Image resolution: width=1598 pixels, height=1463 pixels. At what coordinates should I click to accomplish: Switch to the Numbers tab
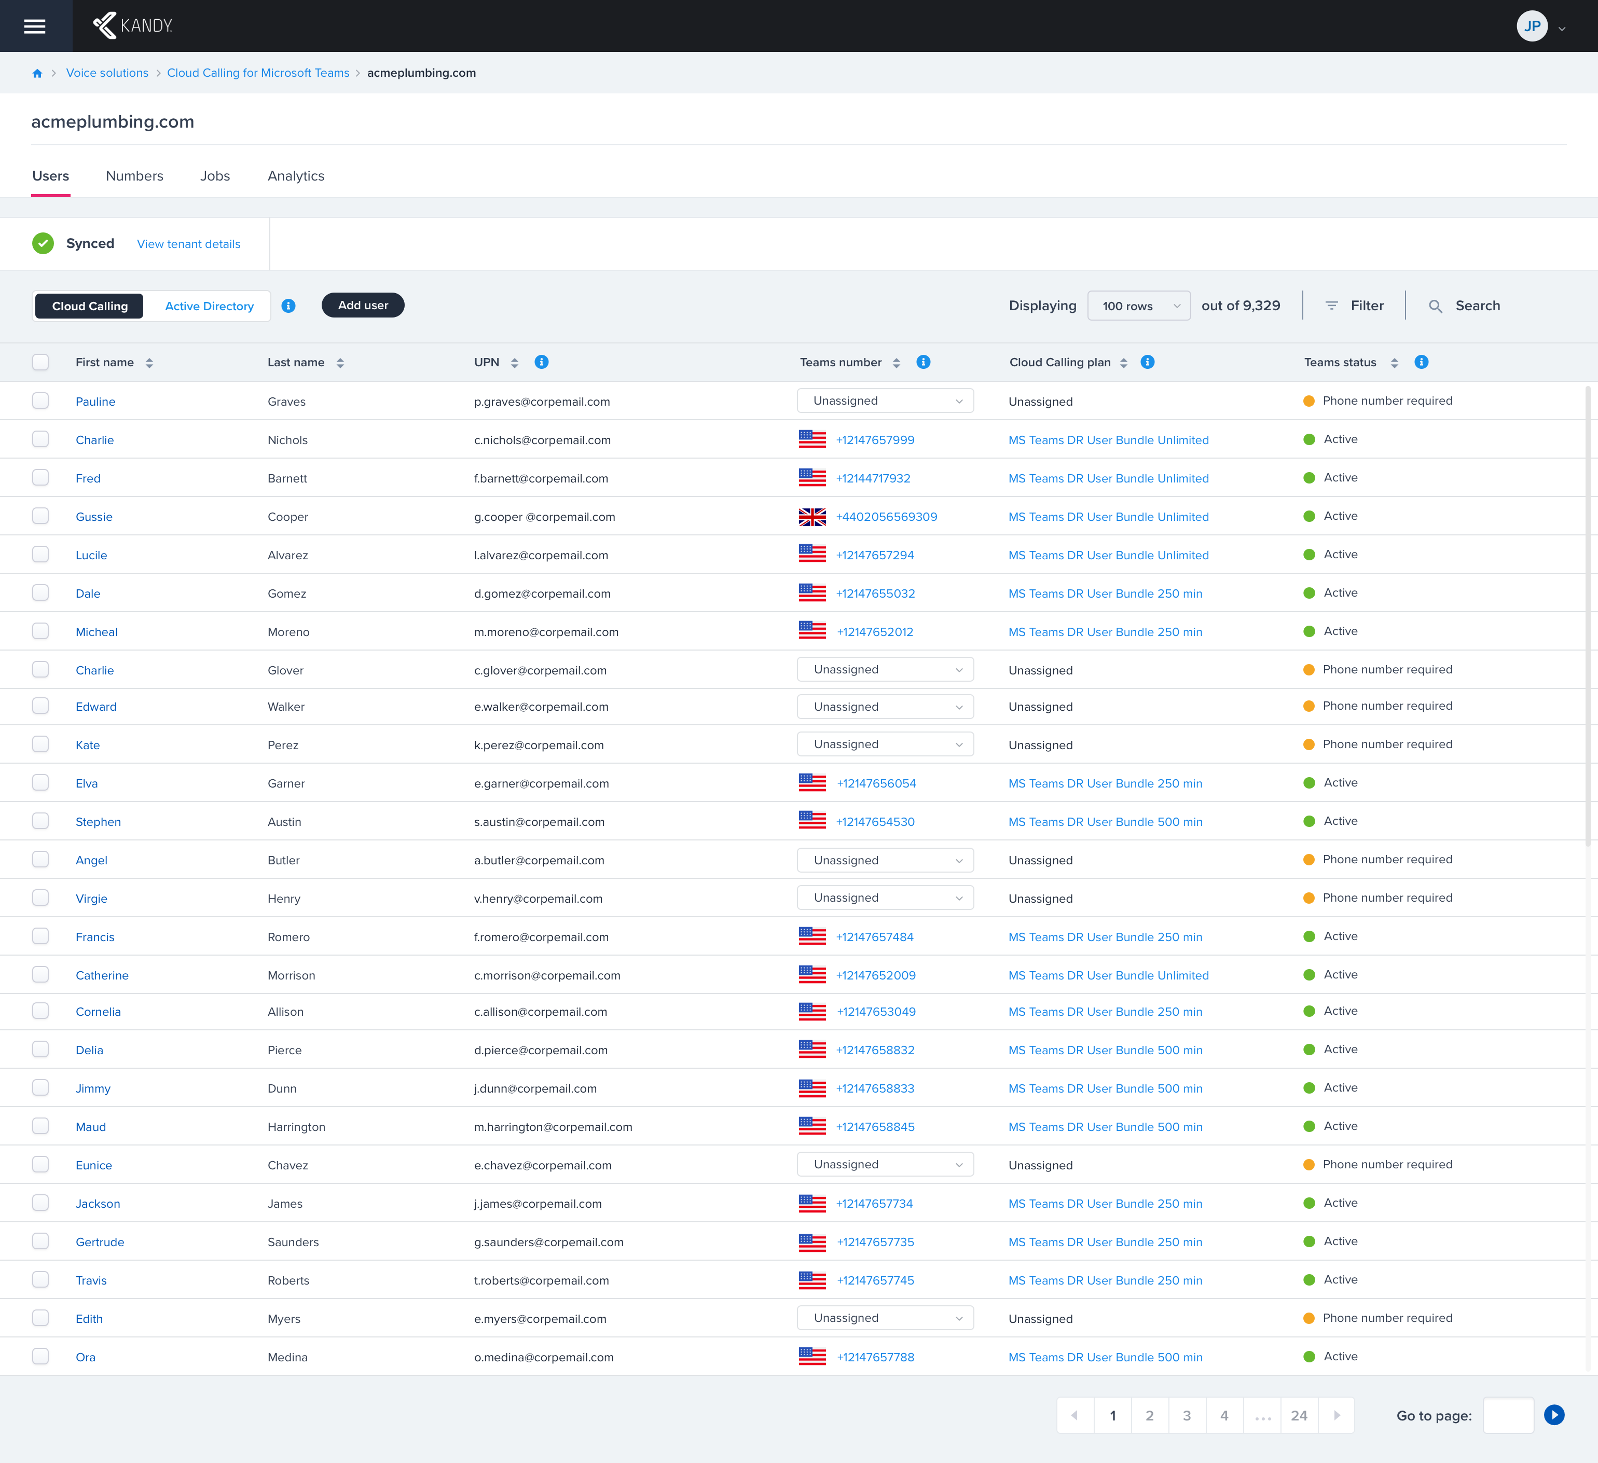pyautogui.click(x=134, y=176)
